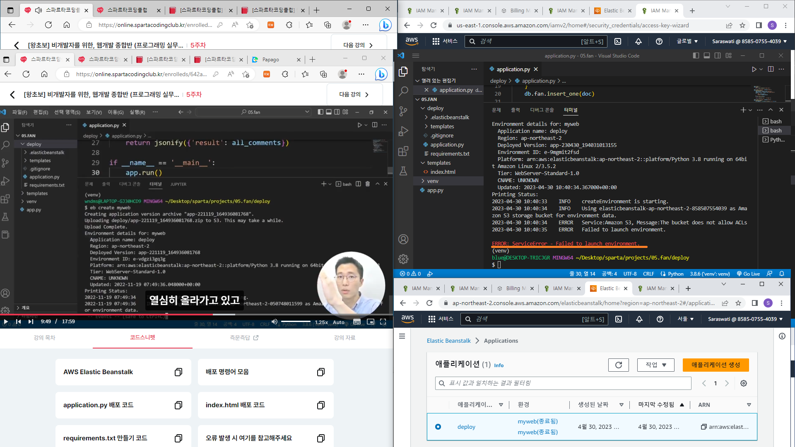Add new terminal with plus icon

coord(743,110)
